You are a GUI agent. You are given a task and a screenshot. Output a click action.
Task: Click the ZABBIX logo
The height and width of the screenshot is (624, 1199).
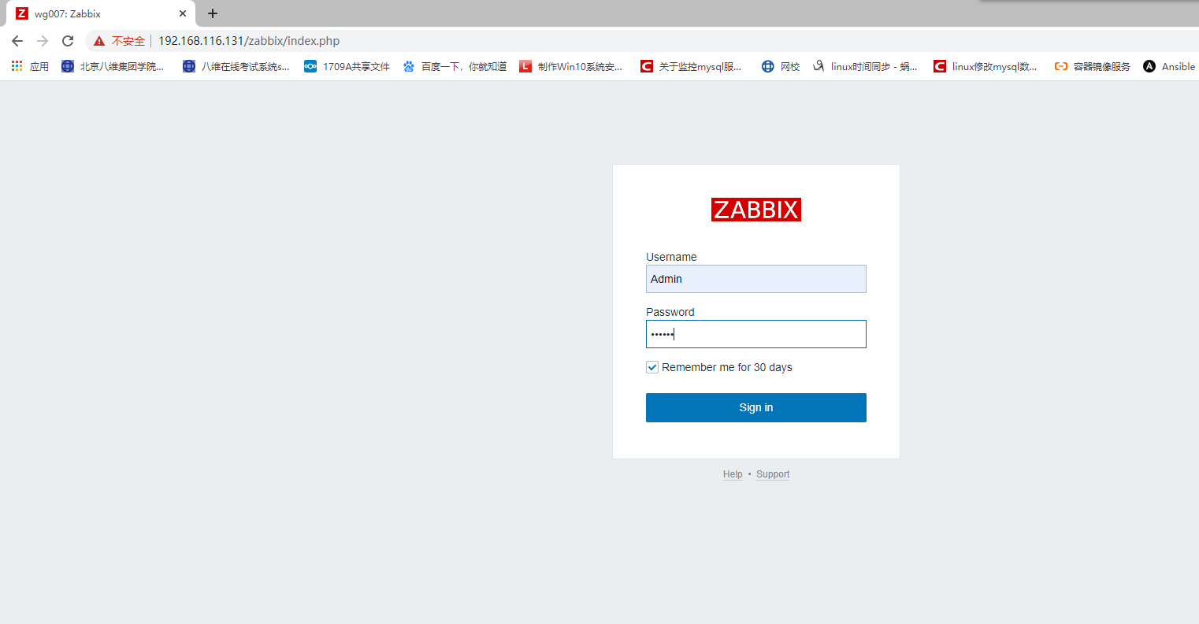(x=756, y=210)
